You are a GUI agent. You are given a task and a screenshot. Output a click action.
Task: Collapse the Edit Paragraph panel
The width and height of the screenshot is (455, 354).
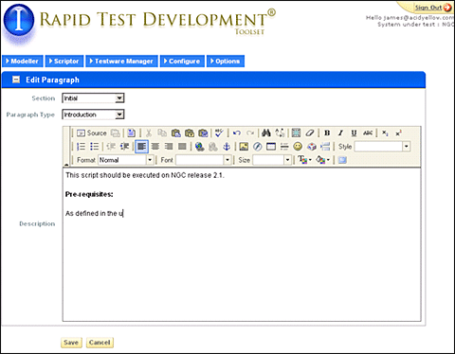[16, 80]
